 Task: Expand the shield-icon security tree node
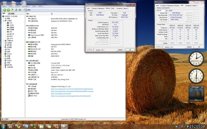pos(3,61)
